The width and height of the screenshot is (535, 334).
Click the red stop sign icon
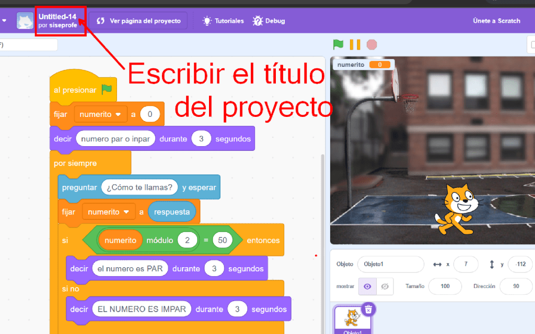pyautogui.click(x=371, y=45)
